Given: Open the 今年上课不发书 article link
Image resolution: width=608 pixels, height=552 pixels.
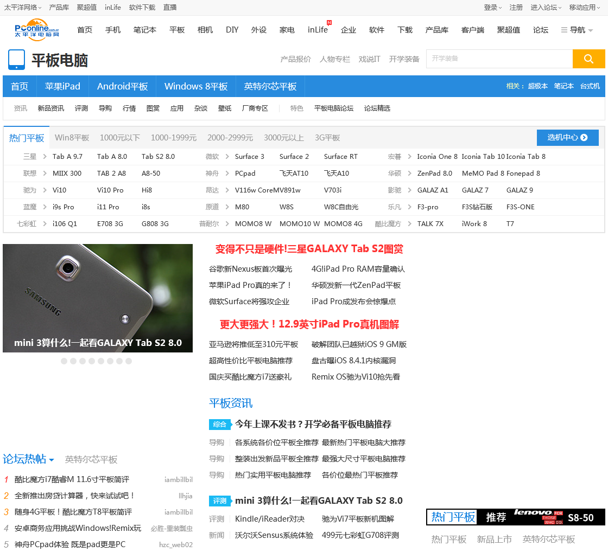Looking at the screenshot, I should (x=313, y=424).
